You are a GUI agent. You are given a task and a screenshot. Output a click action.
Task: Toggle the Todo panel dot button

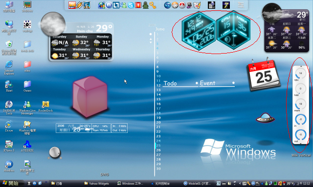point(197,83)
